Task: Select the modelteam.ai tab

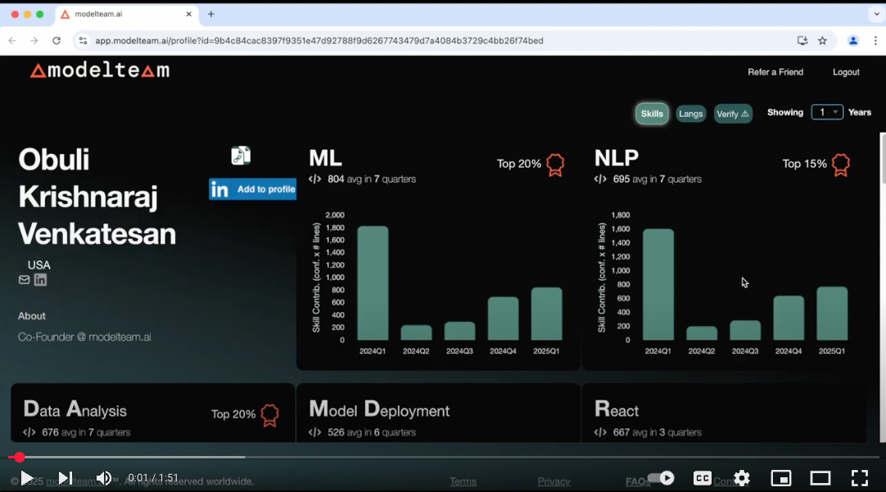Action: (125, 14)
